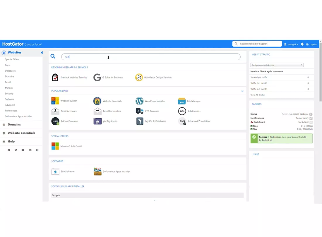Toggle the Do not notify checkbox
The image size is (322, 237).
point(311,118)
